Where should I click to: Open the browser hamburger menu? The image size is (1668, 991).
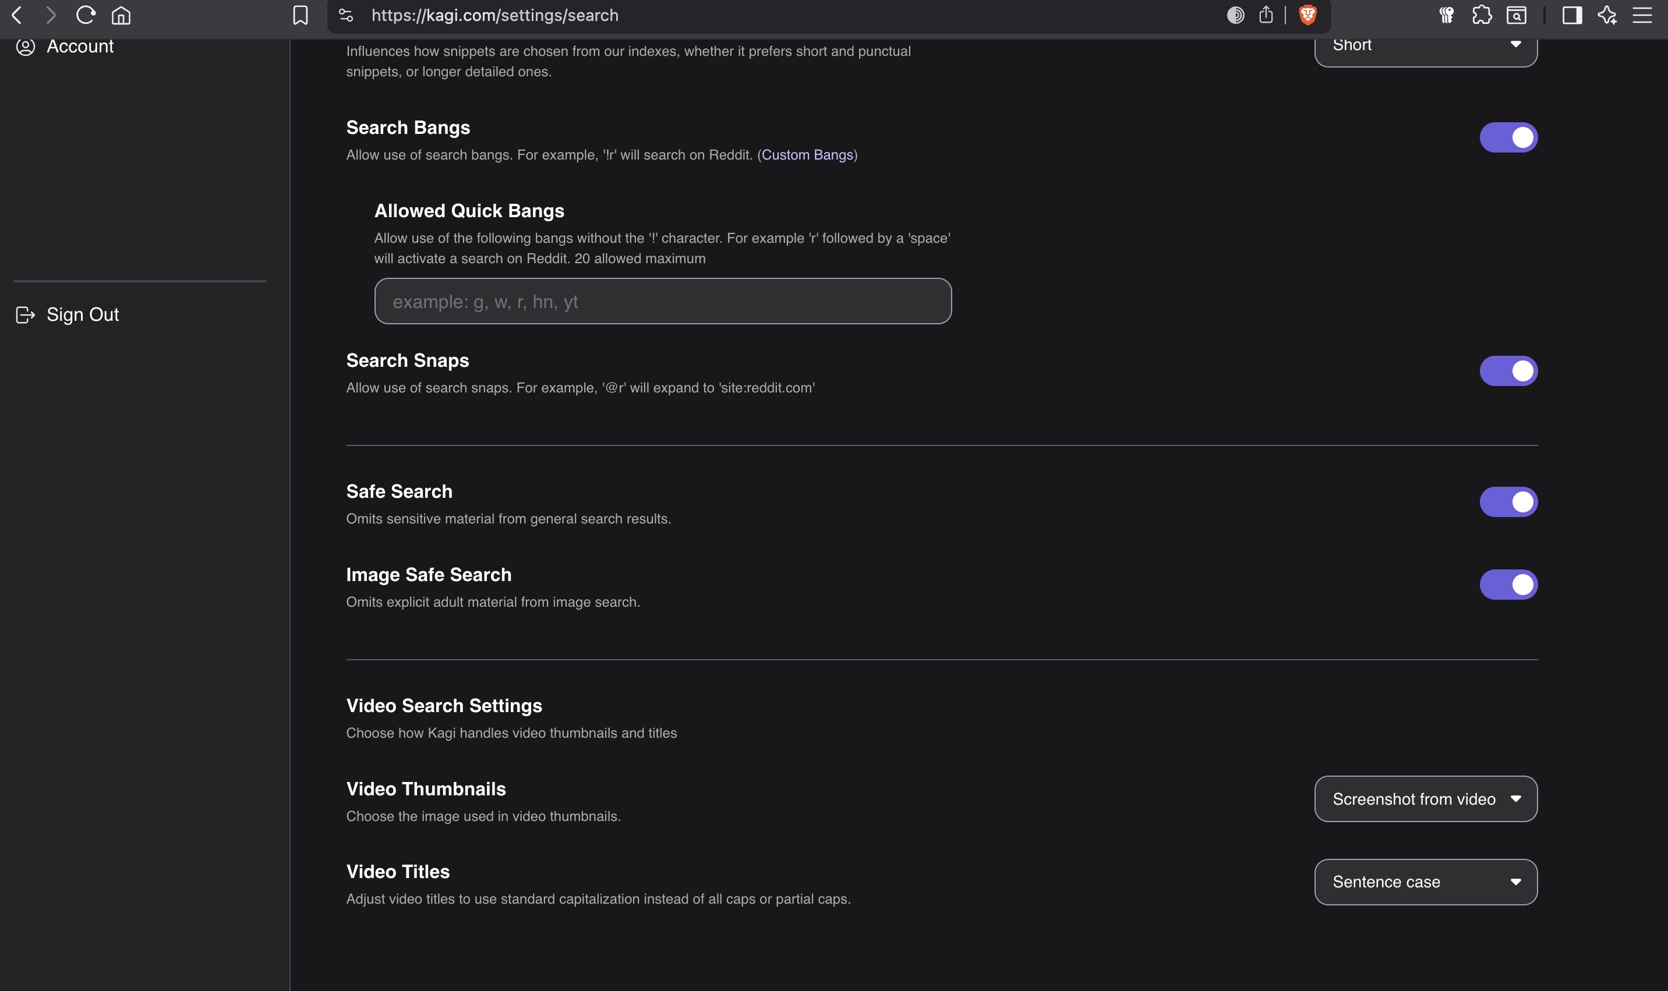(1642, 15)
